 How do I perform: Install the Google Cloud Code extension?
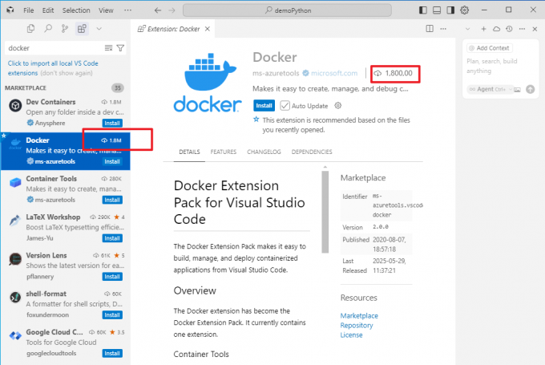coord(112,353)
